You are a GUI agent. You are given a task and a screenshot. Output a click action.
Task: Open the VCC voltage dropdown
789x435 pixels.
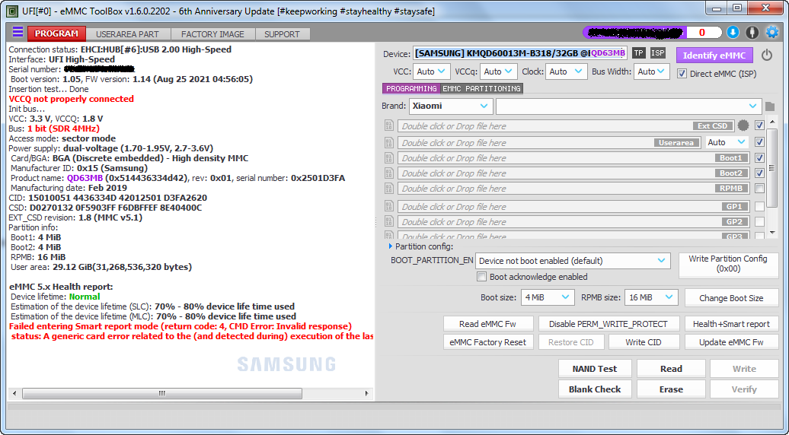432,71
